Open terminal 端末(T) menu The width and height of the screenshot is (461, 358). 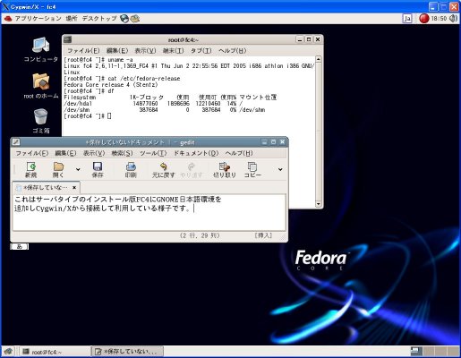(174, 51)
